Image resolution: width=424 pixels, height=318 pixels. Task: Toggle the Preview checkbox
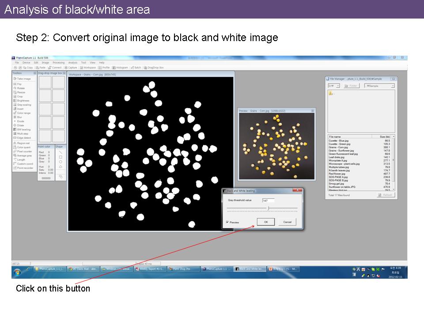pyautogui.click(x=227, y=222)
